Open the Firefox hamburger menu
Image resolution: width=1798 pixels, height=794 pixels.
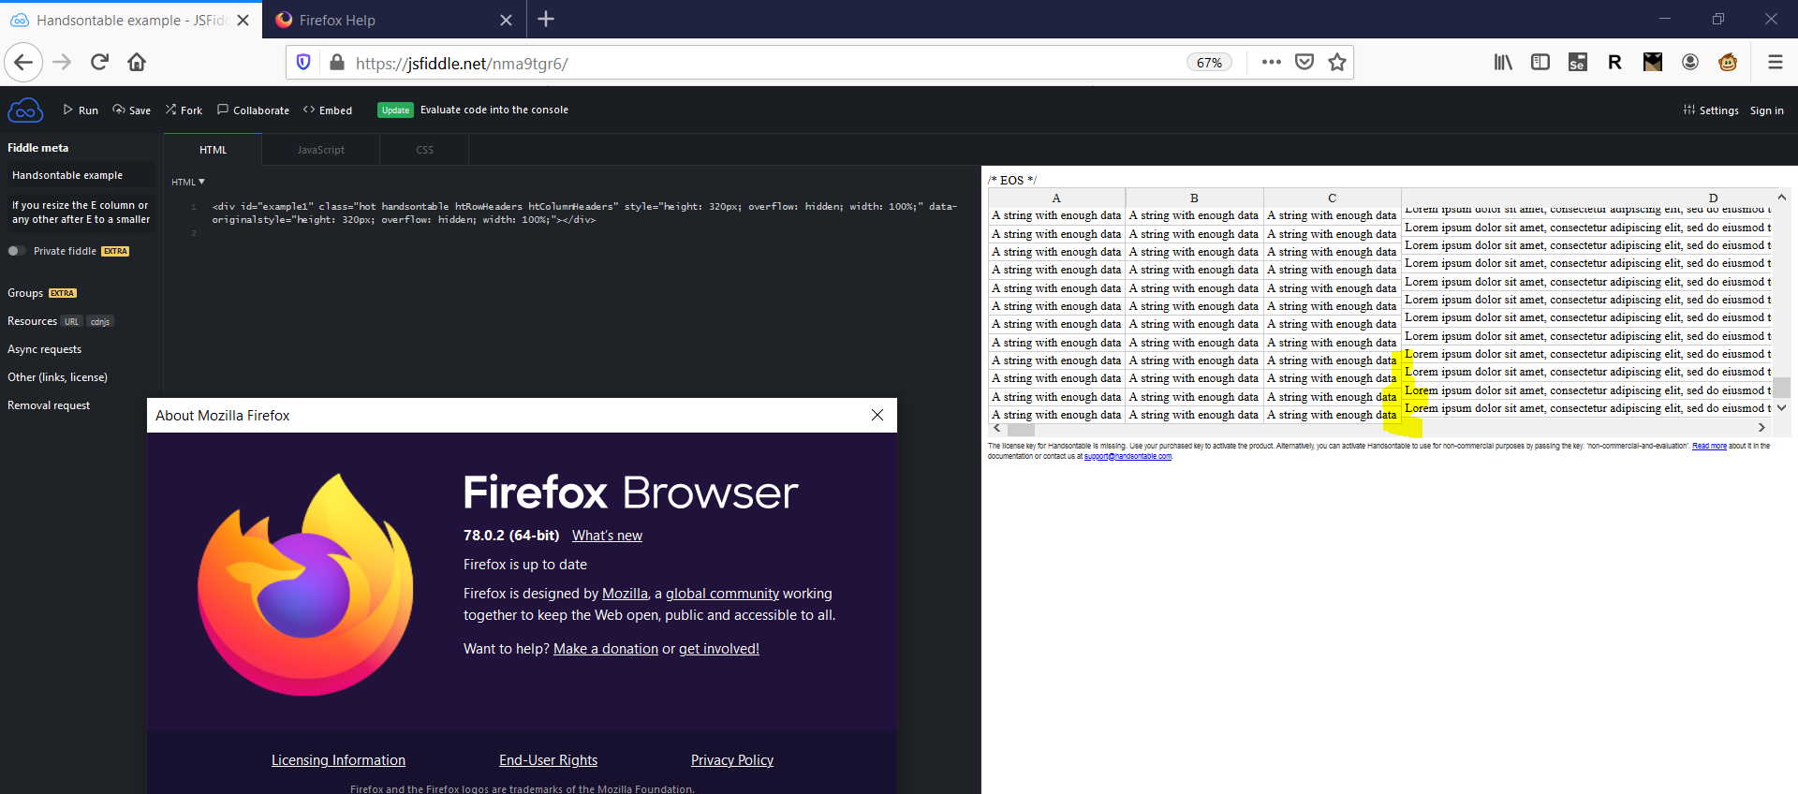pyautogui.click(x=1775, y=62)
